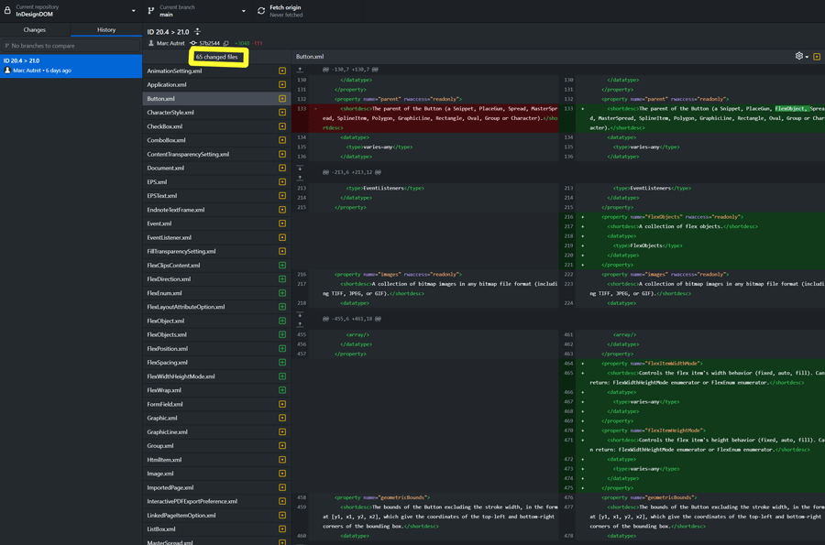Viewport: 825px width, 545px height.
Task: Click modified status icon beside Application.xml
Action: click(282, 84)
